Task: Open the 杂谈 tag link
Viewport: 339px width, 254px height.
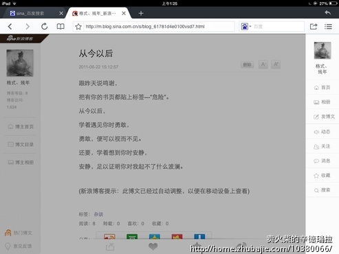Action: pyautogui.click(x=98, y=214)
